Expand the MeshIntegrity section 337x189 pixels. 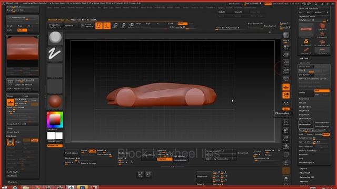(x=306, y=162)
